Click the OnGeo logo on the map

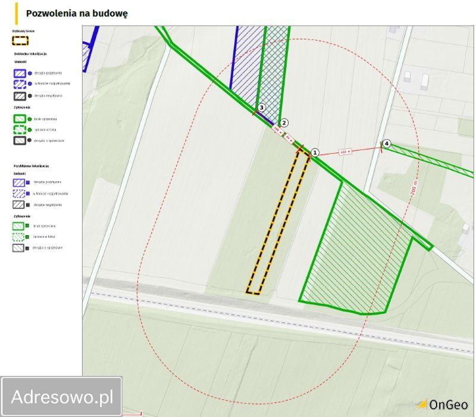[441, 404]
